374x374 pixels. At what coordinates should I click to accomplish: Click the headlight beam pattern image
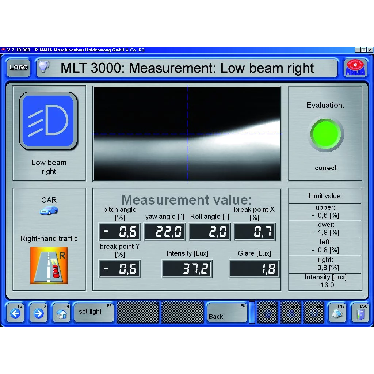[x=187, y=133]
